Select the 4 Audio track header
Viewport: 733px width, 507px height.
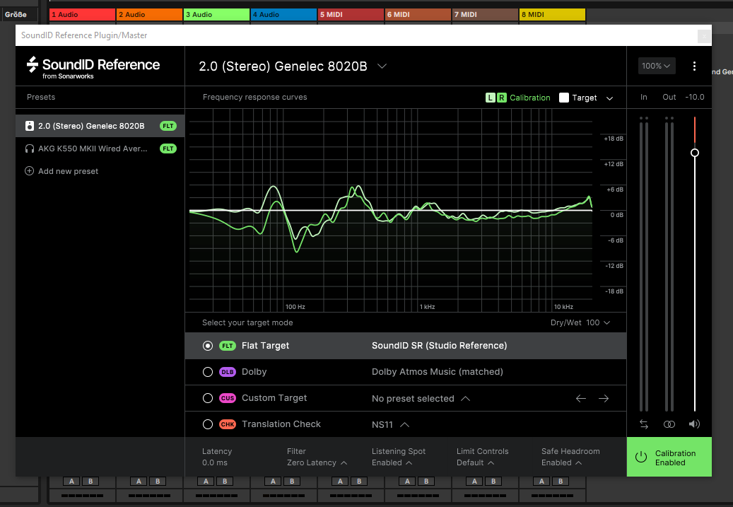point(283,15)
